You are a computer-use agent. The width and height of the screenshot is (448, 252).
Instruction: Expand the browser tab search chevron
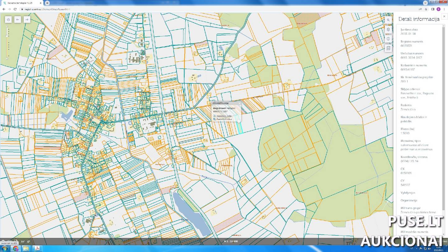(425, 2)
